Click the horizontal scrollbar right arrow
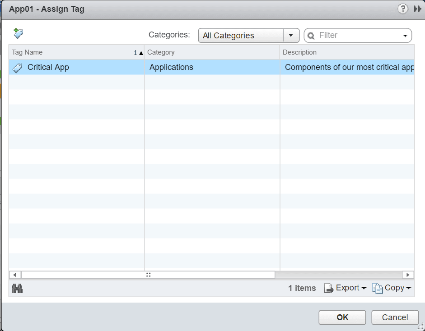Screen dimensions: 425x331 [408, 275]
